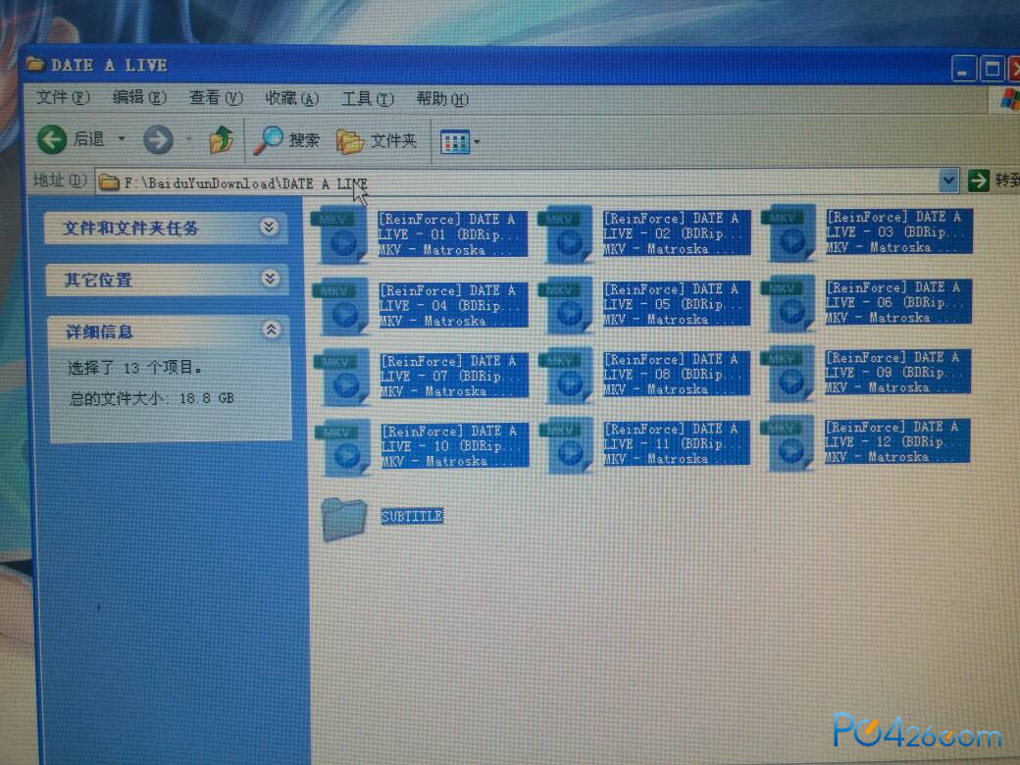Open the address bar dropdown
Image resolution: width=1020 pixels, height=765 pixels.
(x=948, y=180)
